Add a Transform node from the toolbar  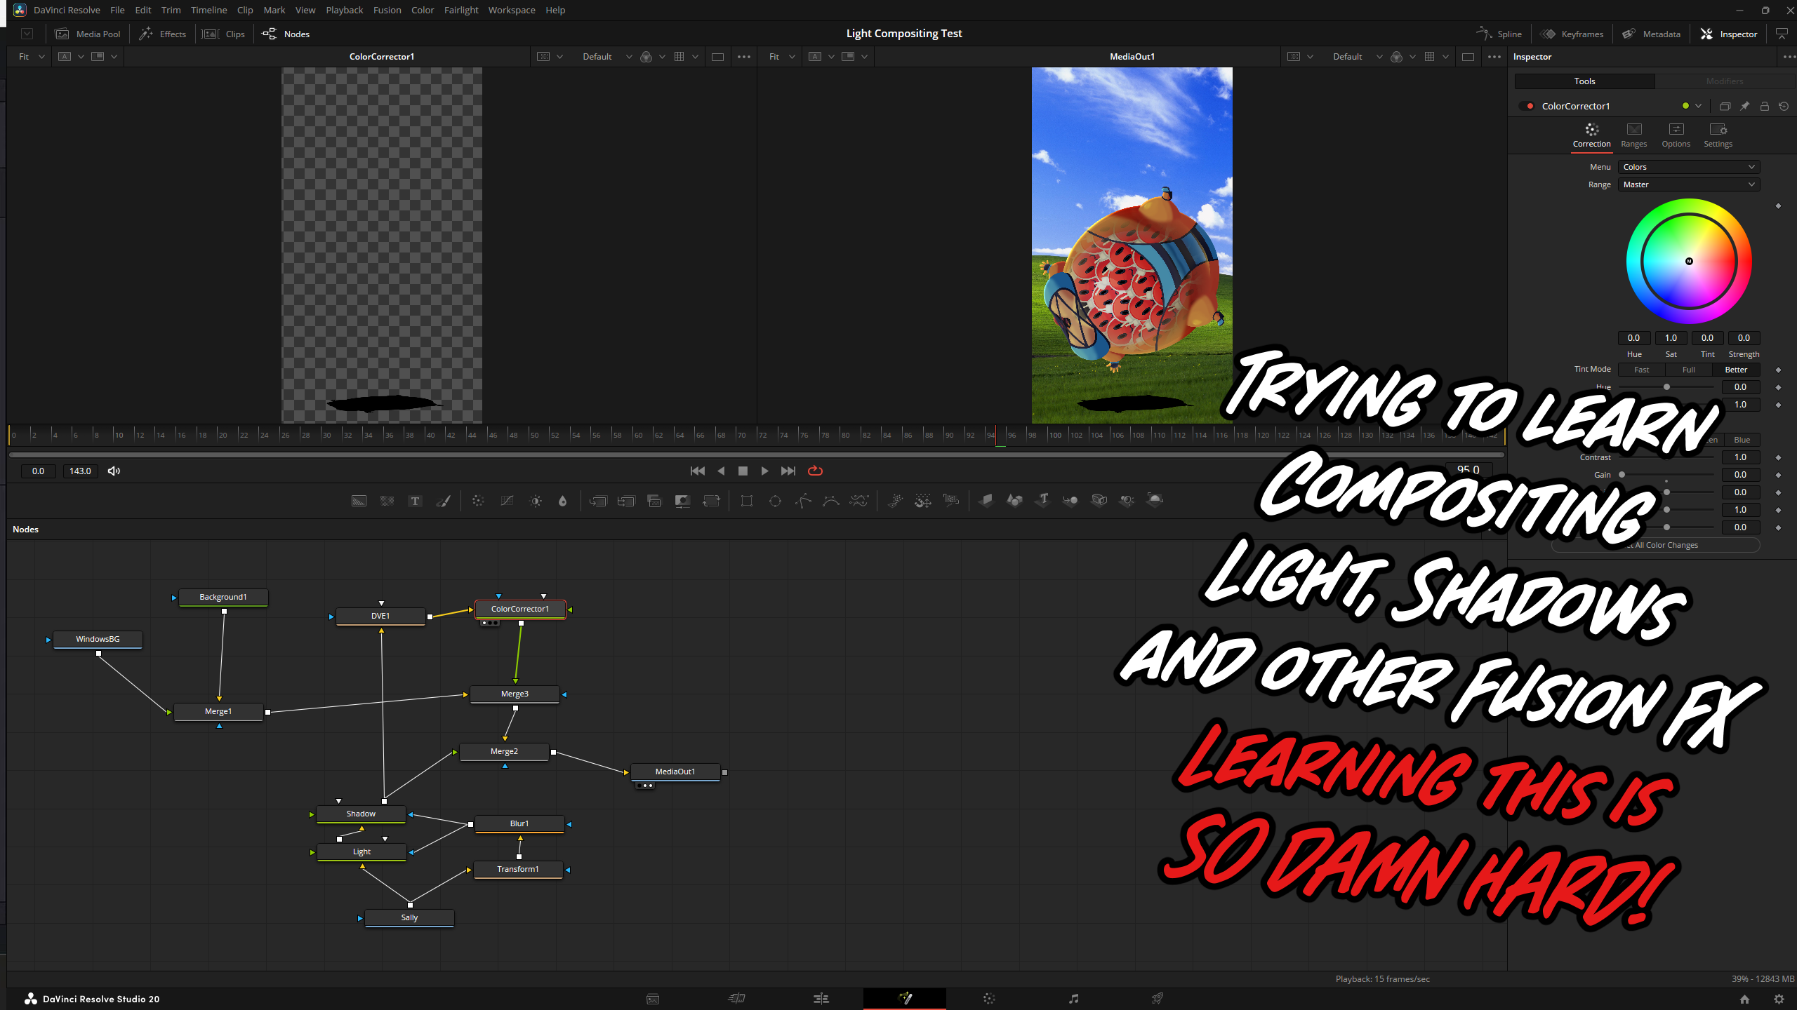coord(711,501)
